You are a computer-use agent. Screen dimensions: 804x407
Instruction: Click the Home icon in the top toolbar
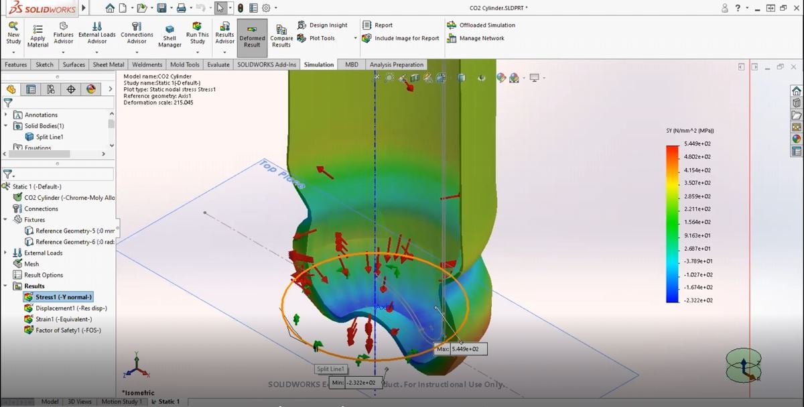(110, 8)
